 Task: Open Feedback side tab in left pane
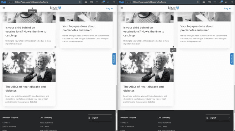point(114,59)
